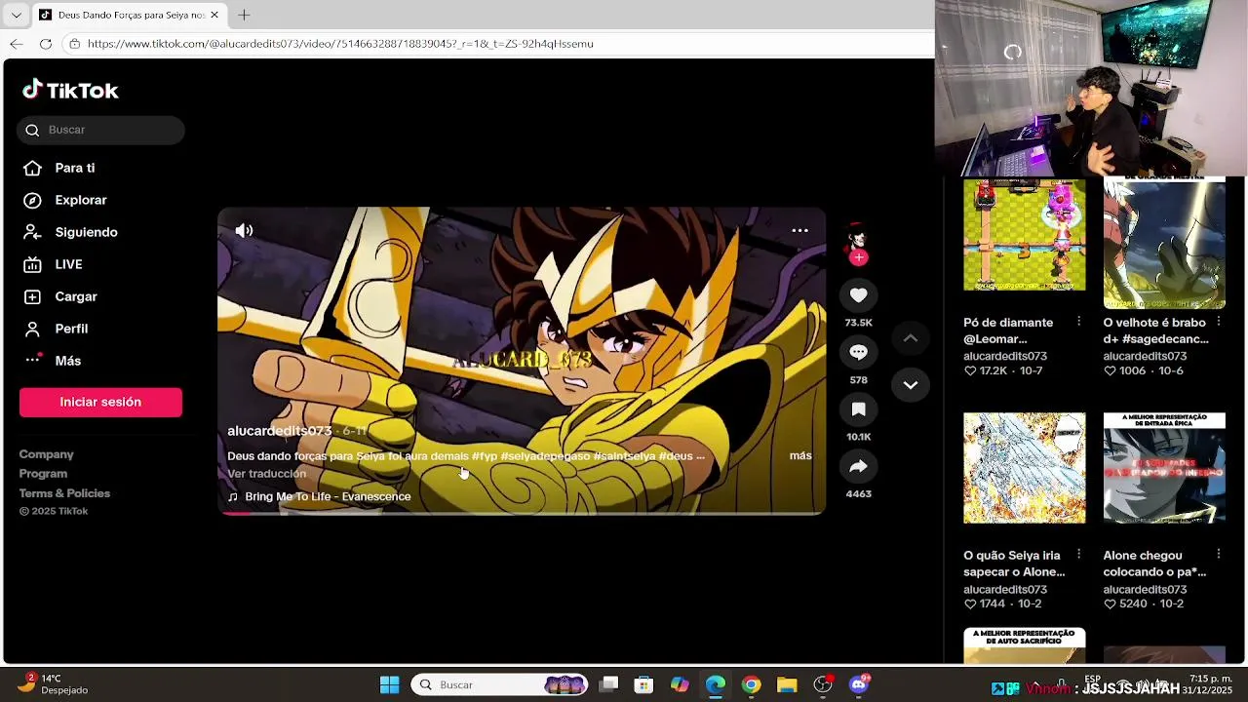View site information icon in address bar
1248x702 pixels.
(74, 44)
